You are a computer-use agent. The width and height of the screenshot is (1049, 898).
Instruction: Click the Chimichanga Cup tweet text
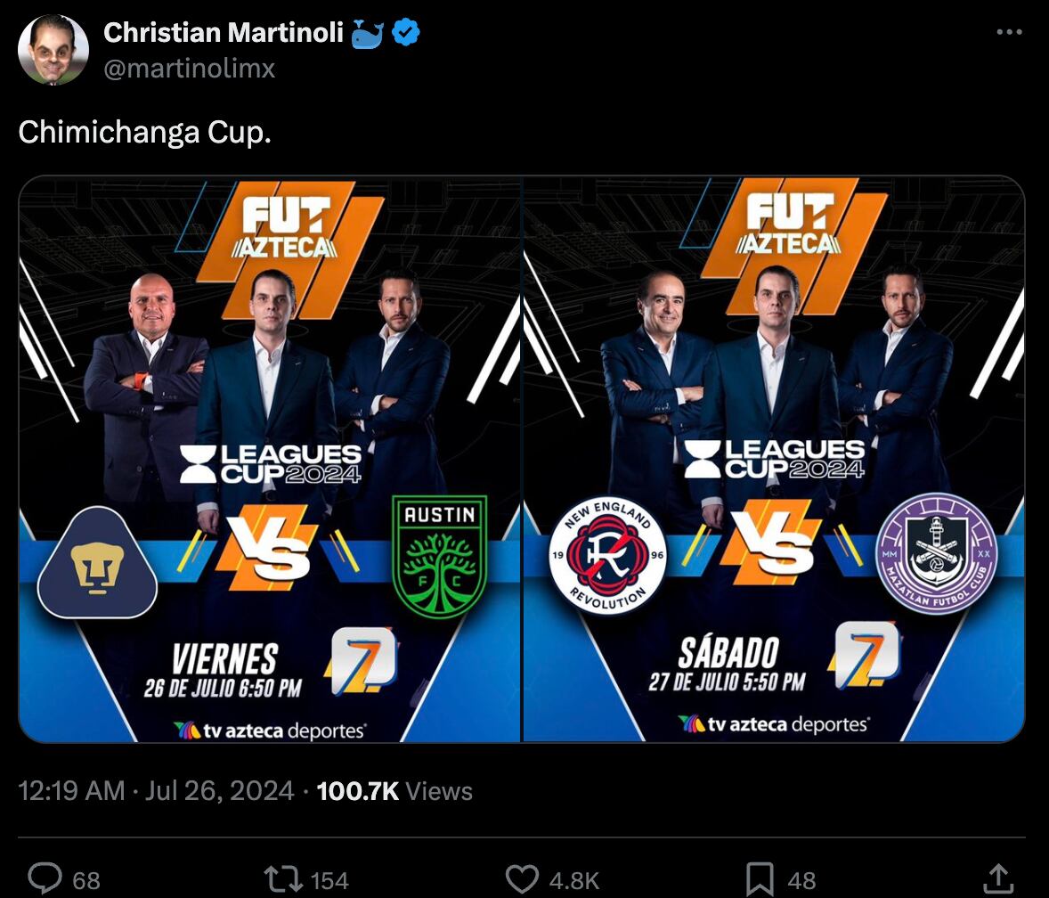tap(144, 132)
